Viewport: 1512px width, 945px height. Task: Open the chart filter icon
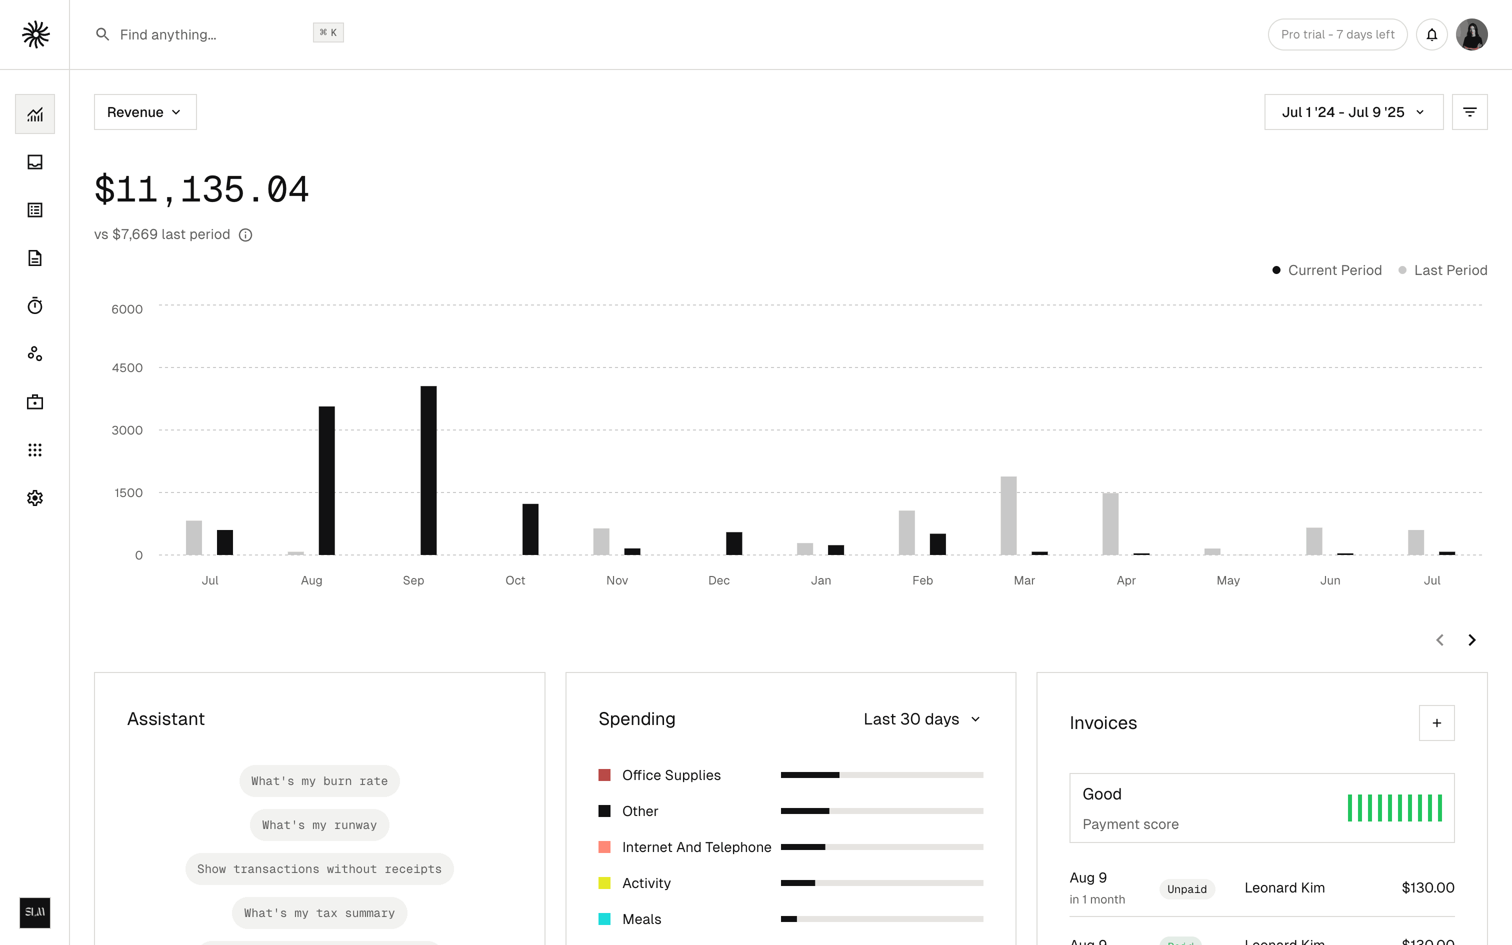click(x=1469, y=112)
